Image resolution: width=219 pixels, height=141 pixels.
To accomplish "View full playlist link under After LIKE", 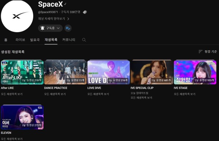I will coord(12,94).
